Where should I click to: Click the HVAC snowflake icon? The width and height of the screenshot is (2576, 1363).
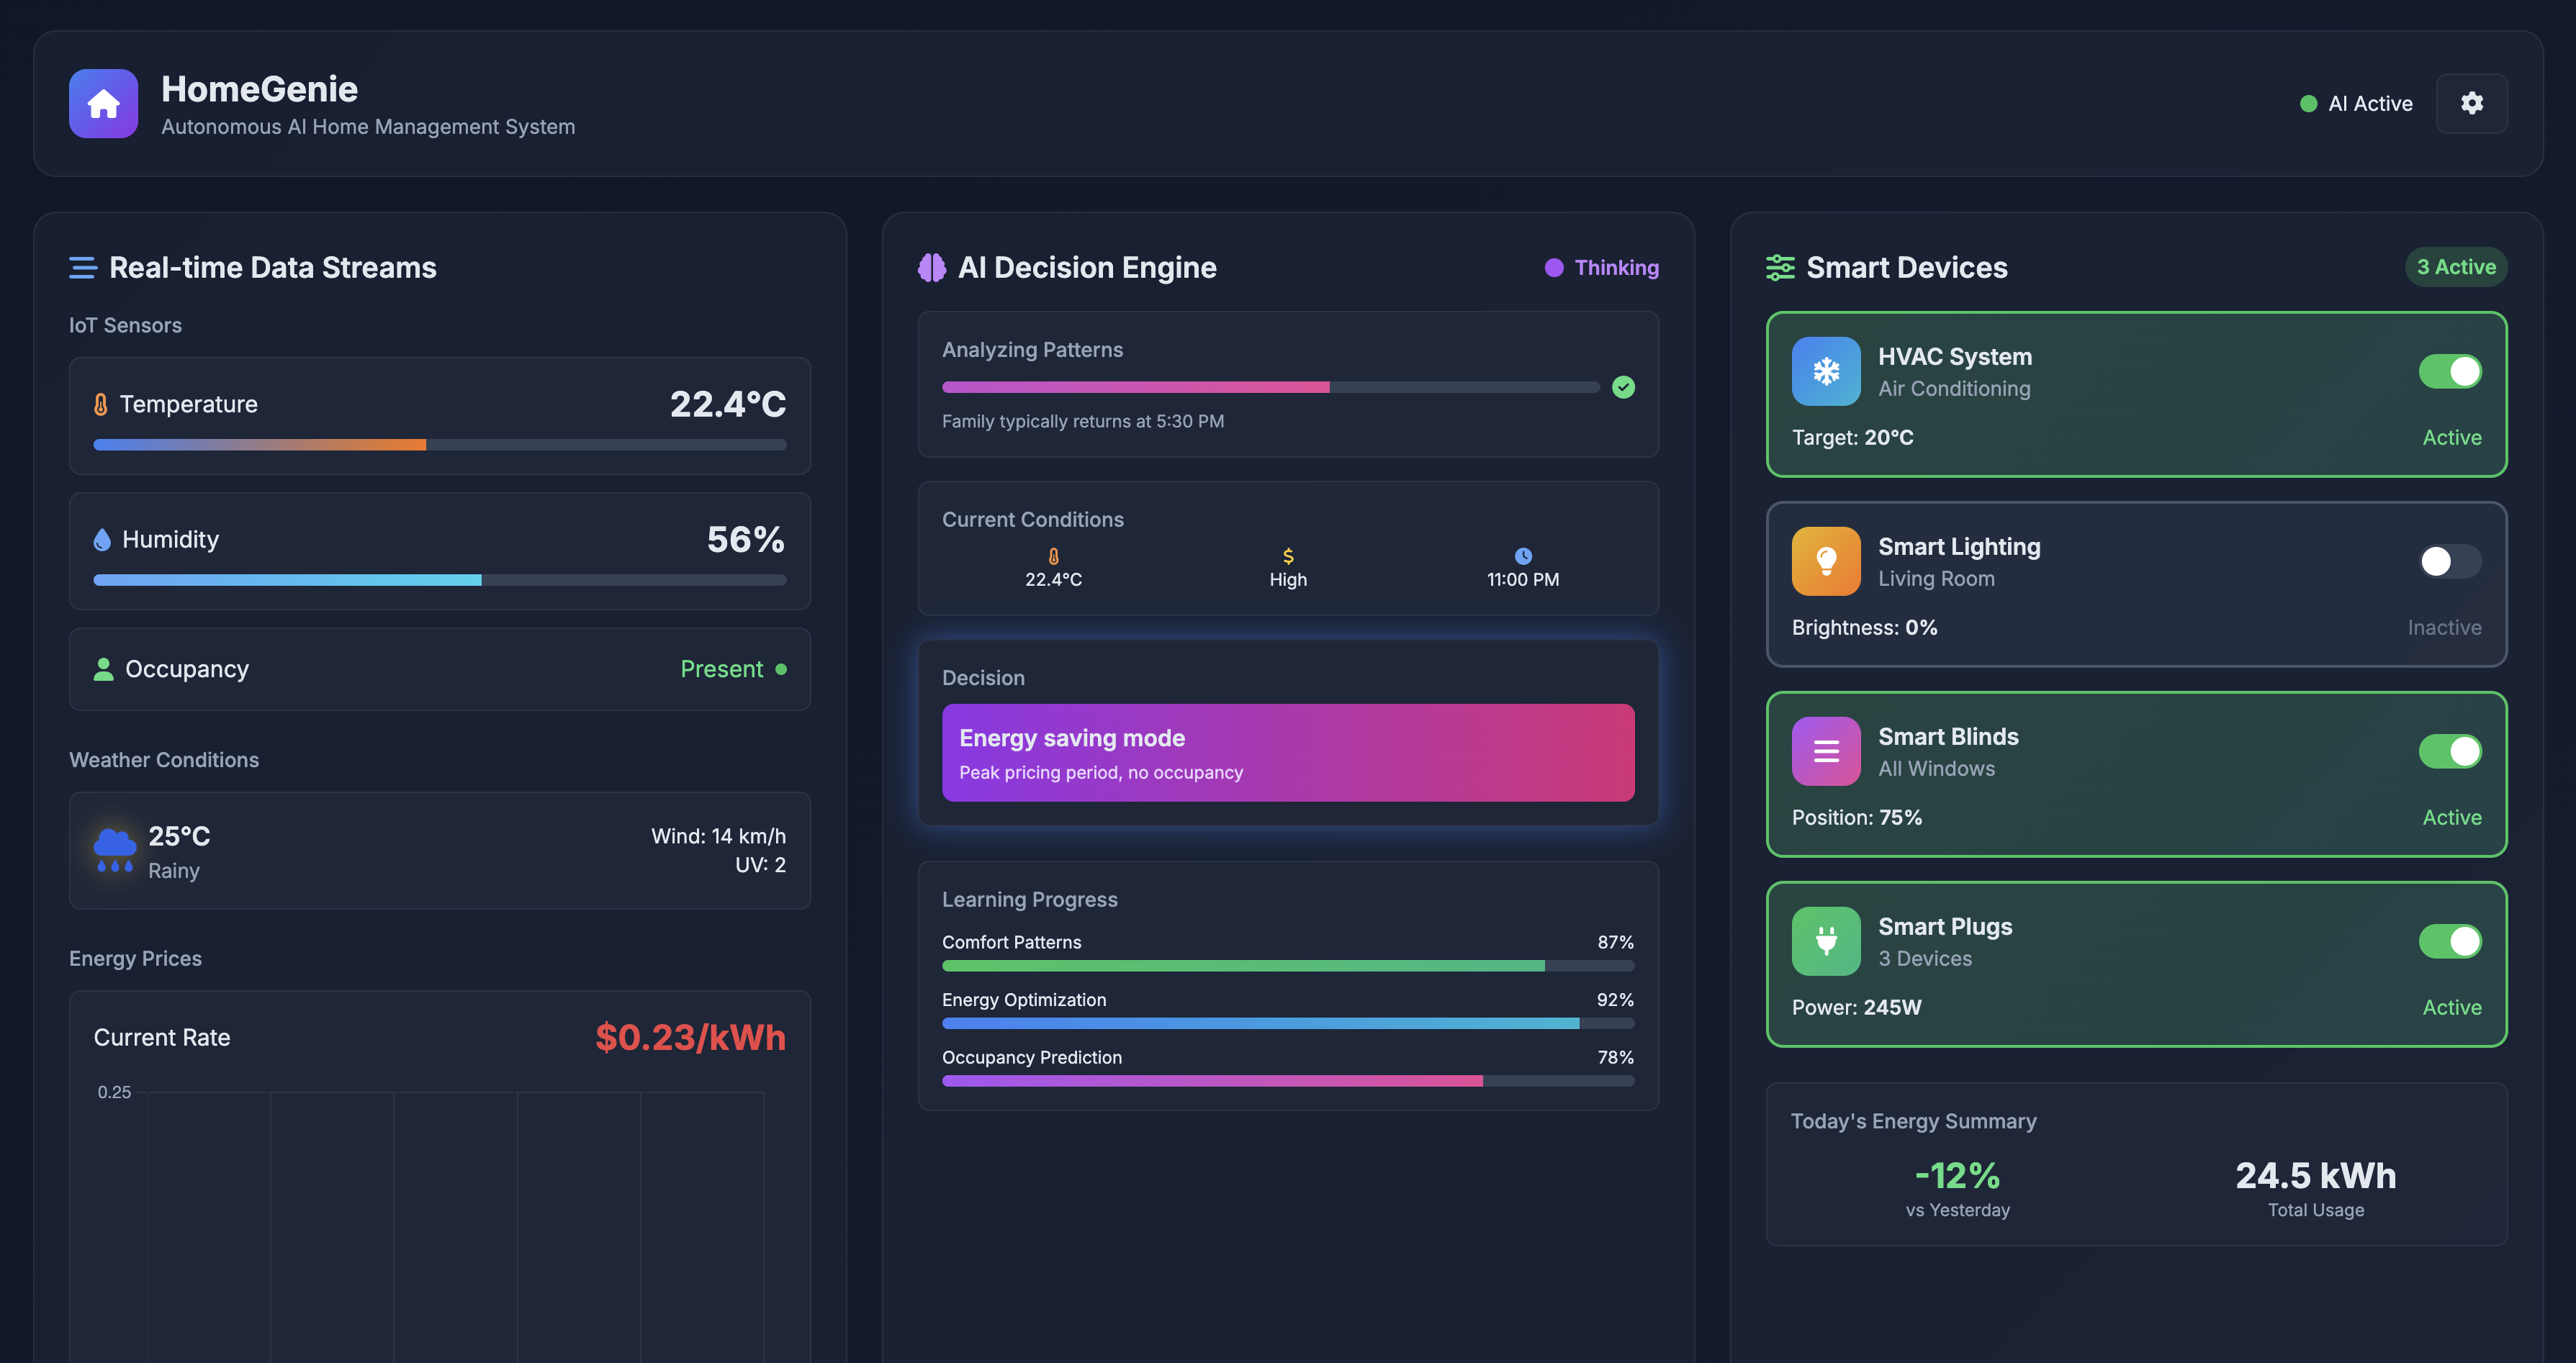click(x=1825, y=372)
